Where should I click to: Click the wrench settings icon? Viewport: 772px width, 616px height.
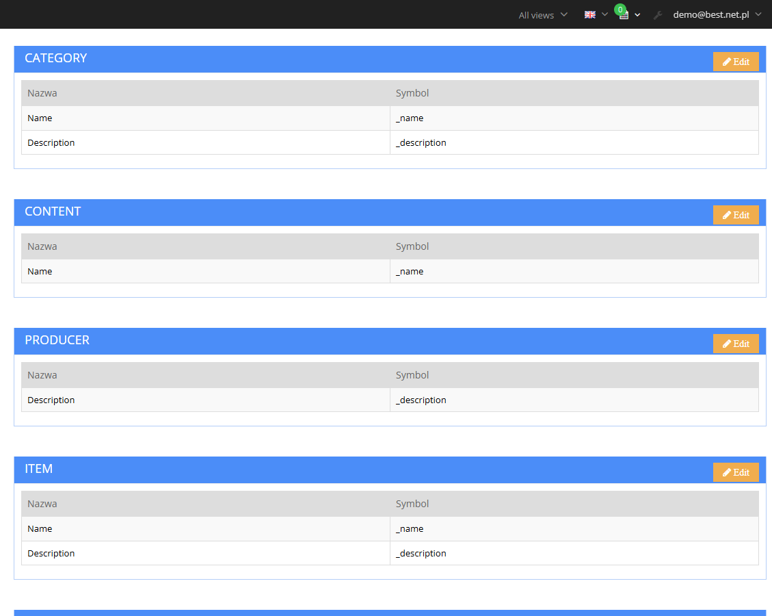pos(658,15)
